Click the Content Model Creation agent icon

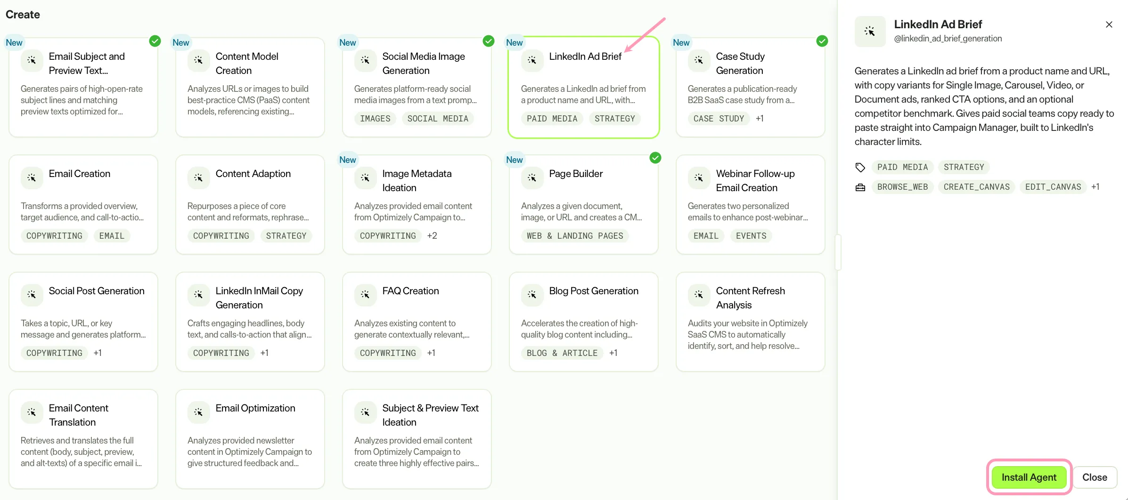click(x=198, y=60)
